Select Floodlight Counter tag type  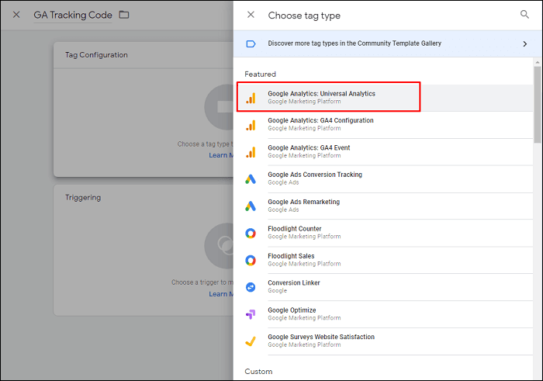pos(385,233)
